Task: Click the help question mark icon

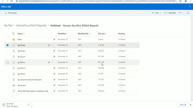Action: 190,7
